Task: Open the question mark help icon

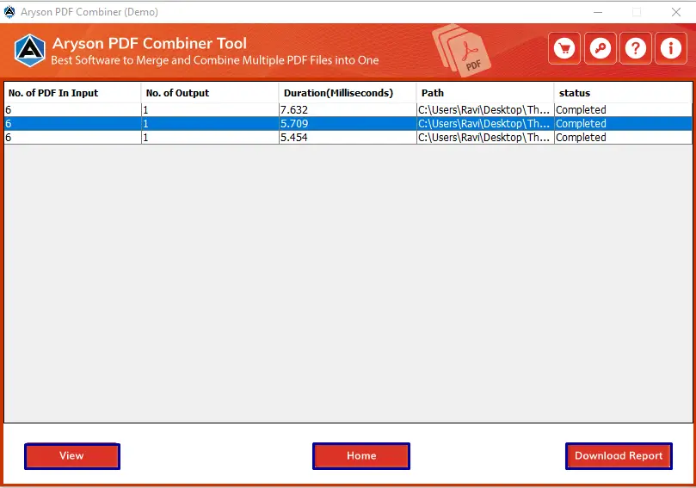Action: 636,48
